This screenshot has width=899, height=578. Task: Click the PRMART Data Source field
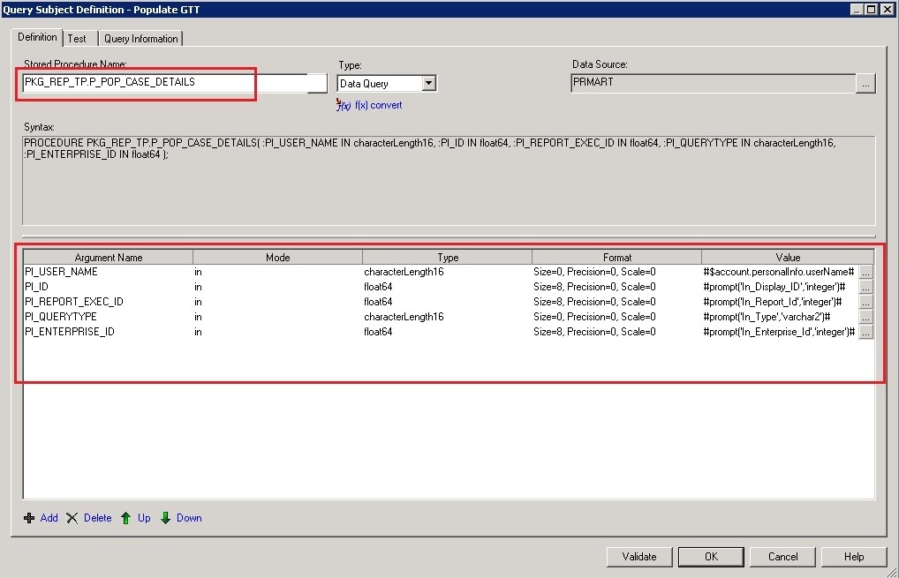pyautogui.click(x=714, y=82)
